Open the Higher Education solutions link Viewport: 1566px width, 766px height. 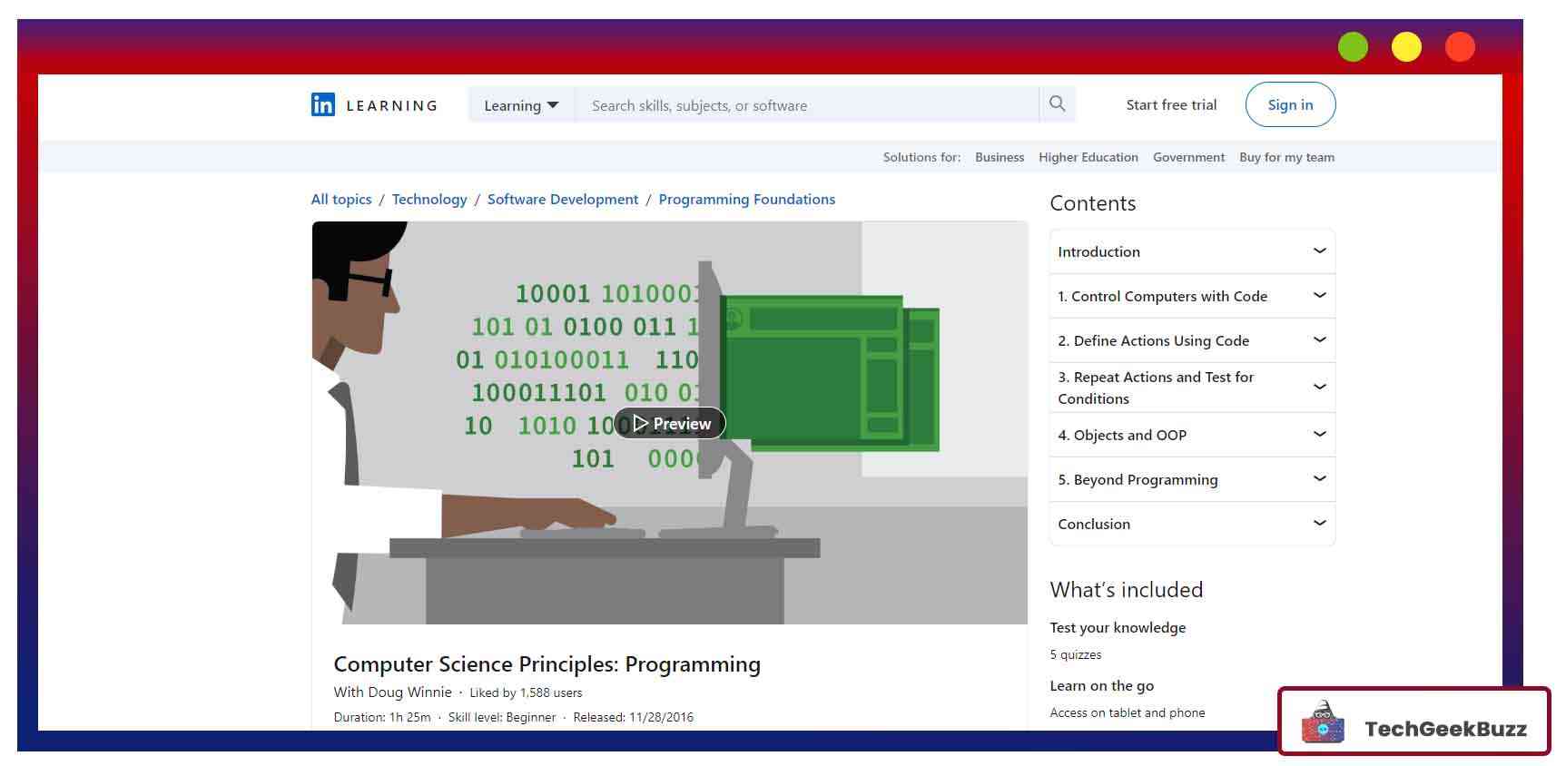[x=1088, y=157]
